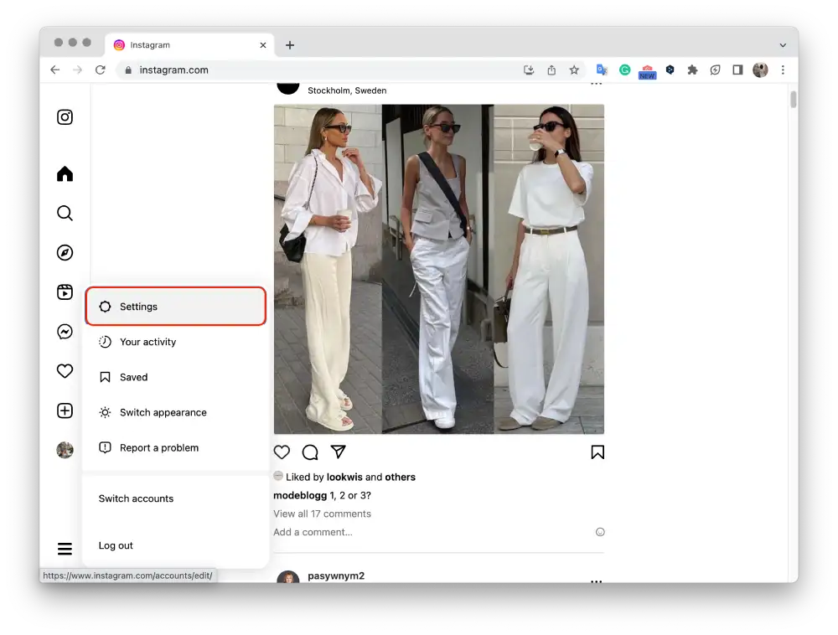
Task: Click the Stockholm, Sweden location link
Action: (347, 90)
